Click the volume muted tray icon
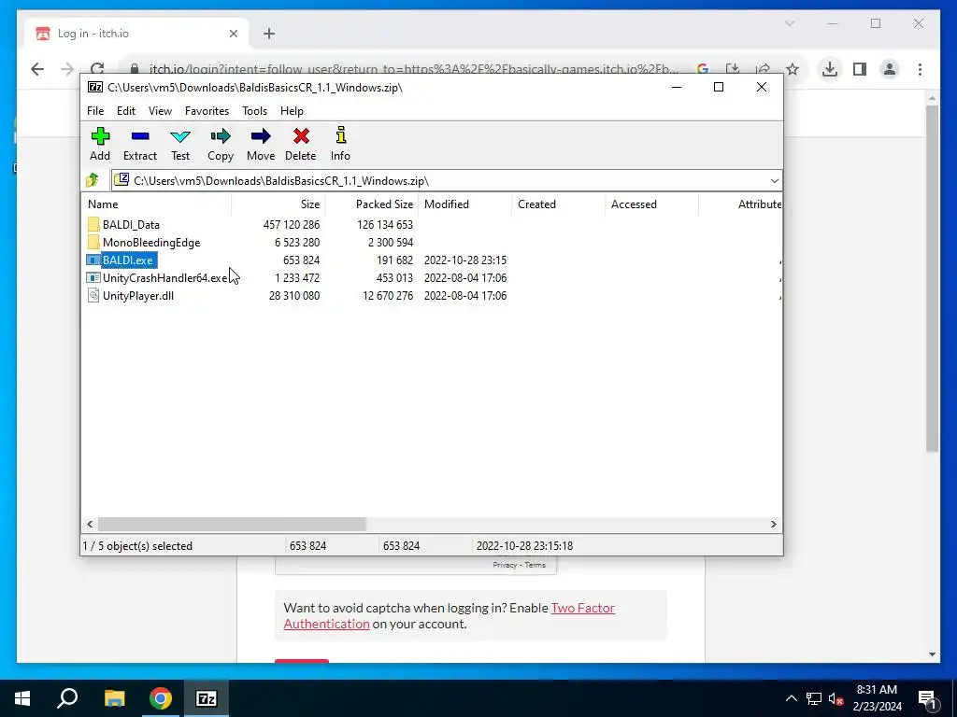 [x=836, y=698]
